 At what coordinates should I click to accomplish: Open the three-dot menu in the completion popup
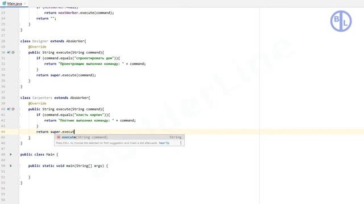tap(181, 143)
